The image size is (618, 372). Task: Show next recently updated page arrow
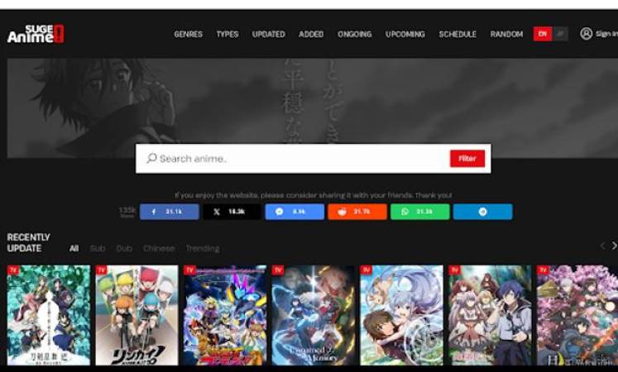tap(614, 246)
